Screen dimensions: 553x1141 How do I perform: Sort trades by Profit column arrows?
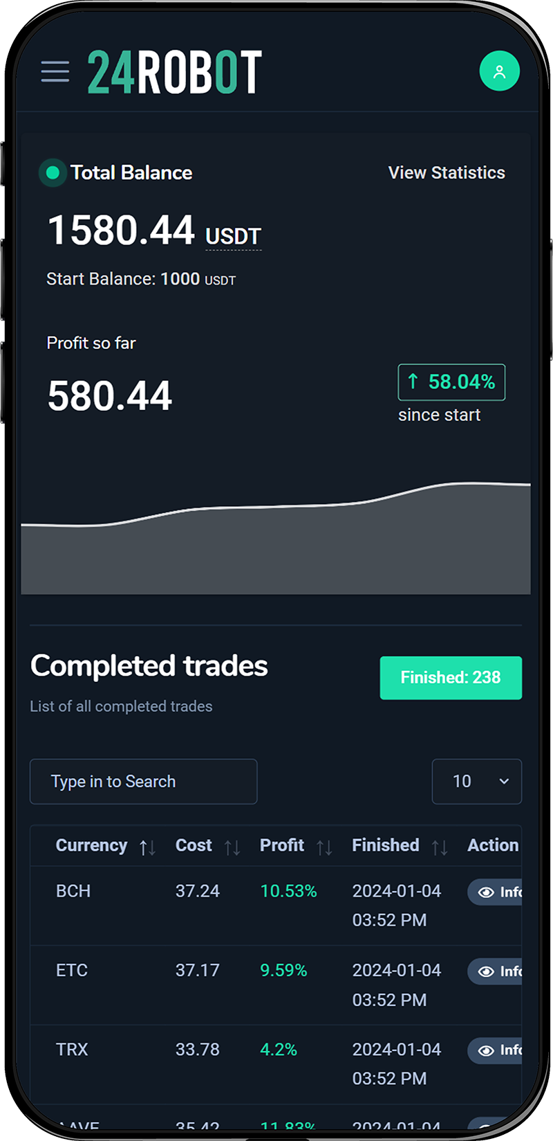point(324,847)
